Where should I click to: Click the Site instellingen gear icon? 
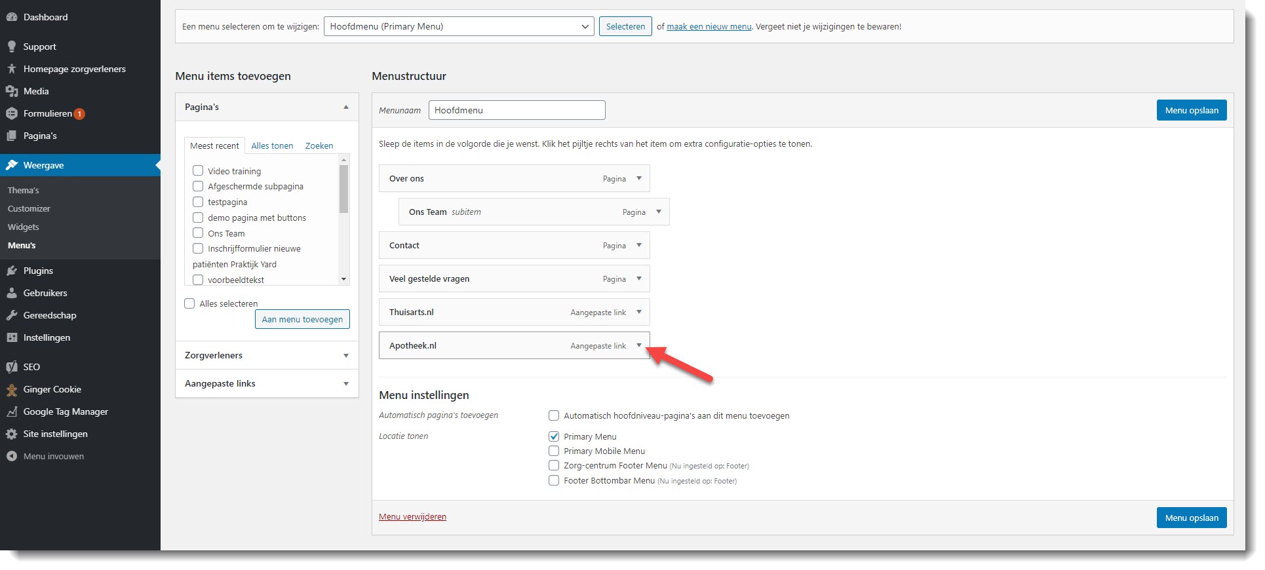[12, 434]
